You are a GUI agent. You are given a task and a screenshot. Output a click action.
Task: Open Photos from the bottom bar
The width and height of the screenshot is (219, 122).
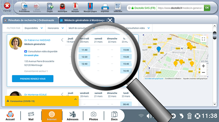tap(93, 116)
